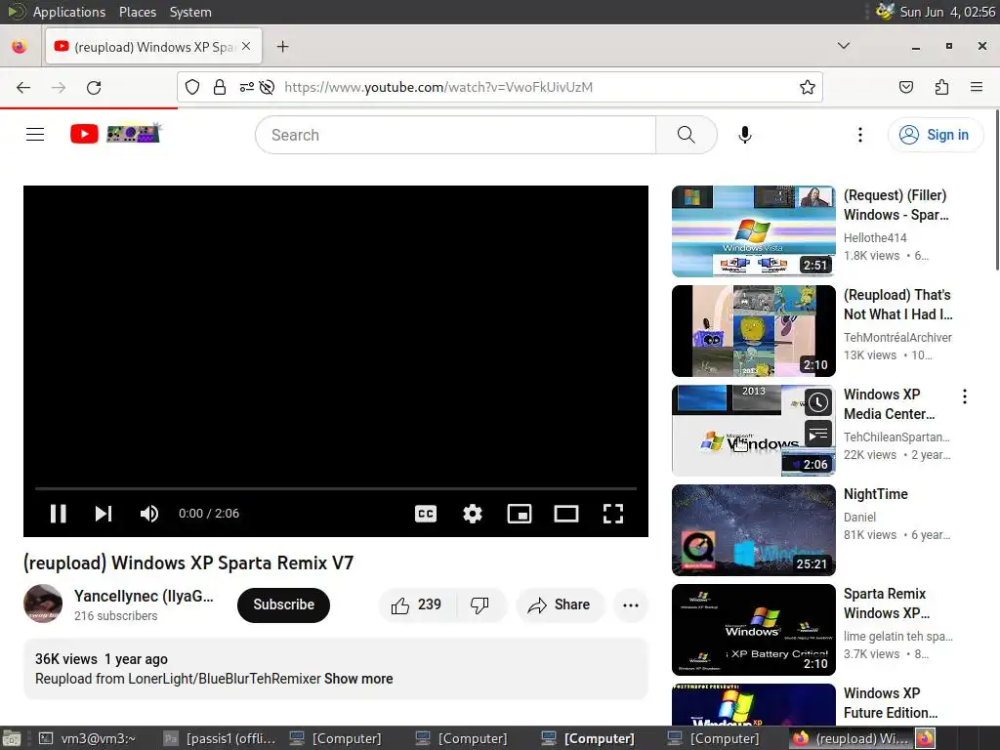
Task: Search with your voice microphone
Action: (x=745, y=135)
